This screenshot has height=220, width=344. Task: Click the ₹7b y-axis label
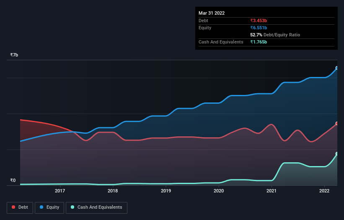[14, 55]
